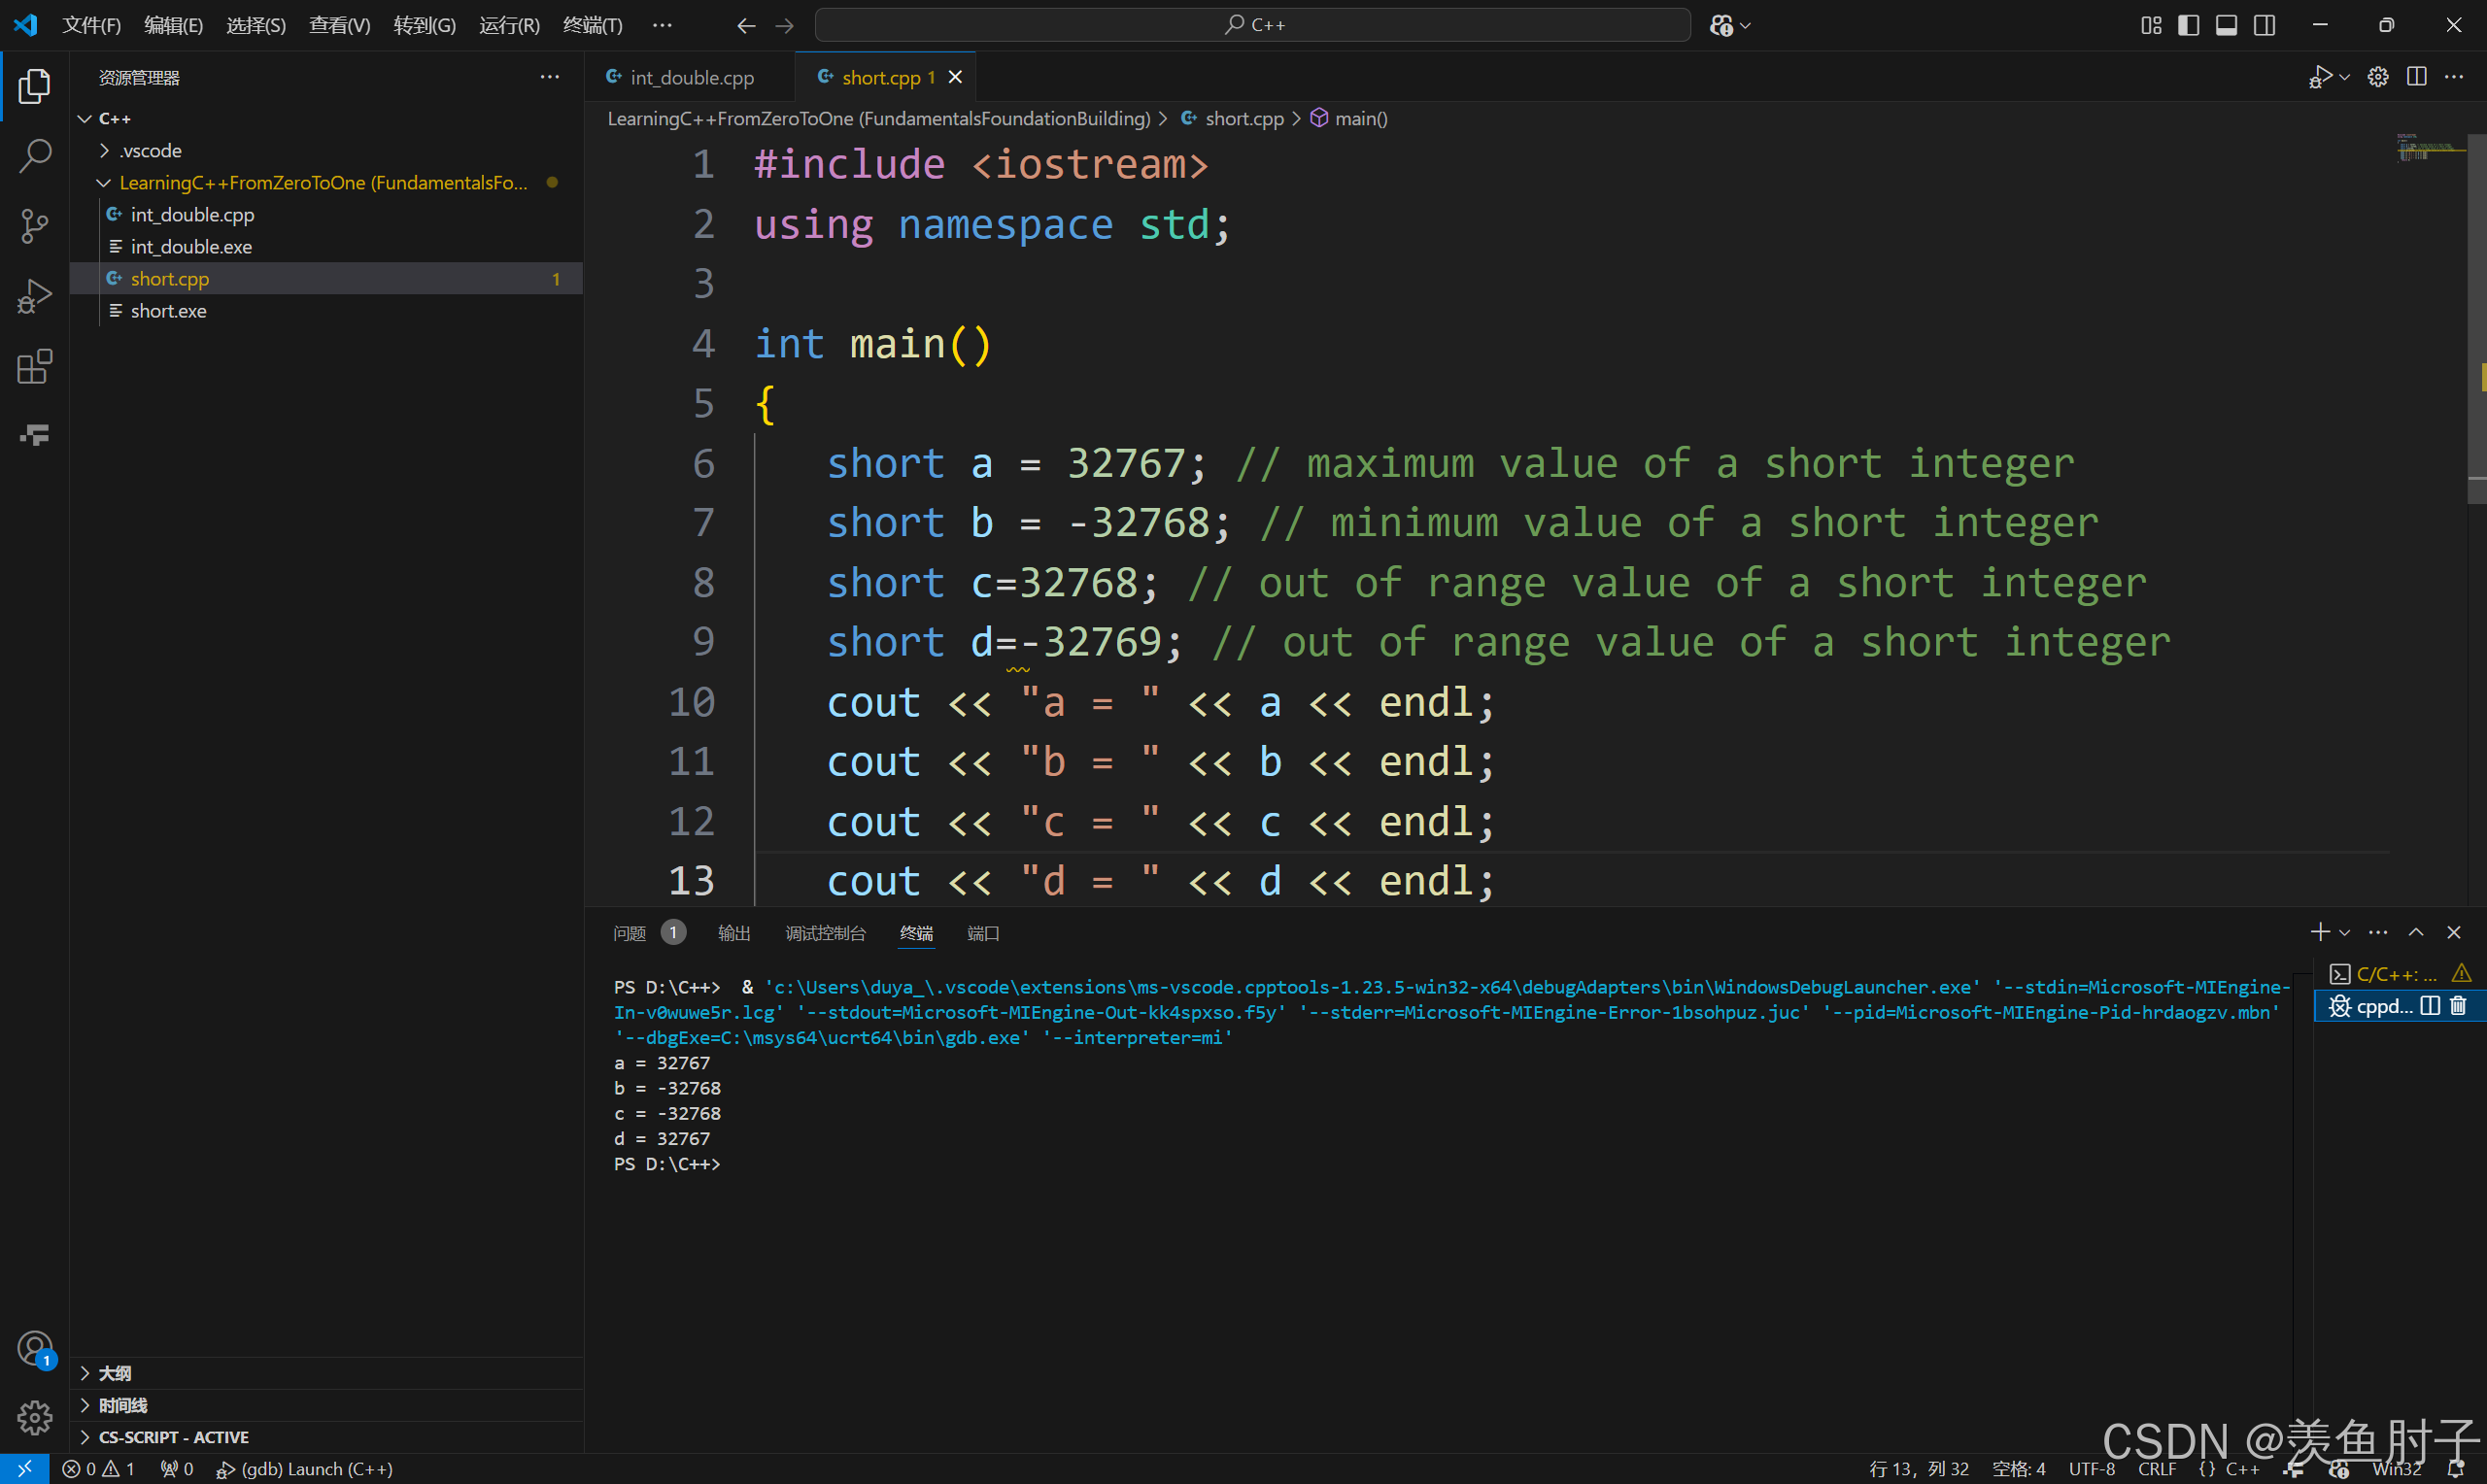Viewport: 2487px width, 1484px height.
Task: Open the Manage gear in activity bar
Action: pos(35,1416)
